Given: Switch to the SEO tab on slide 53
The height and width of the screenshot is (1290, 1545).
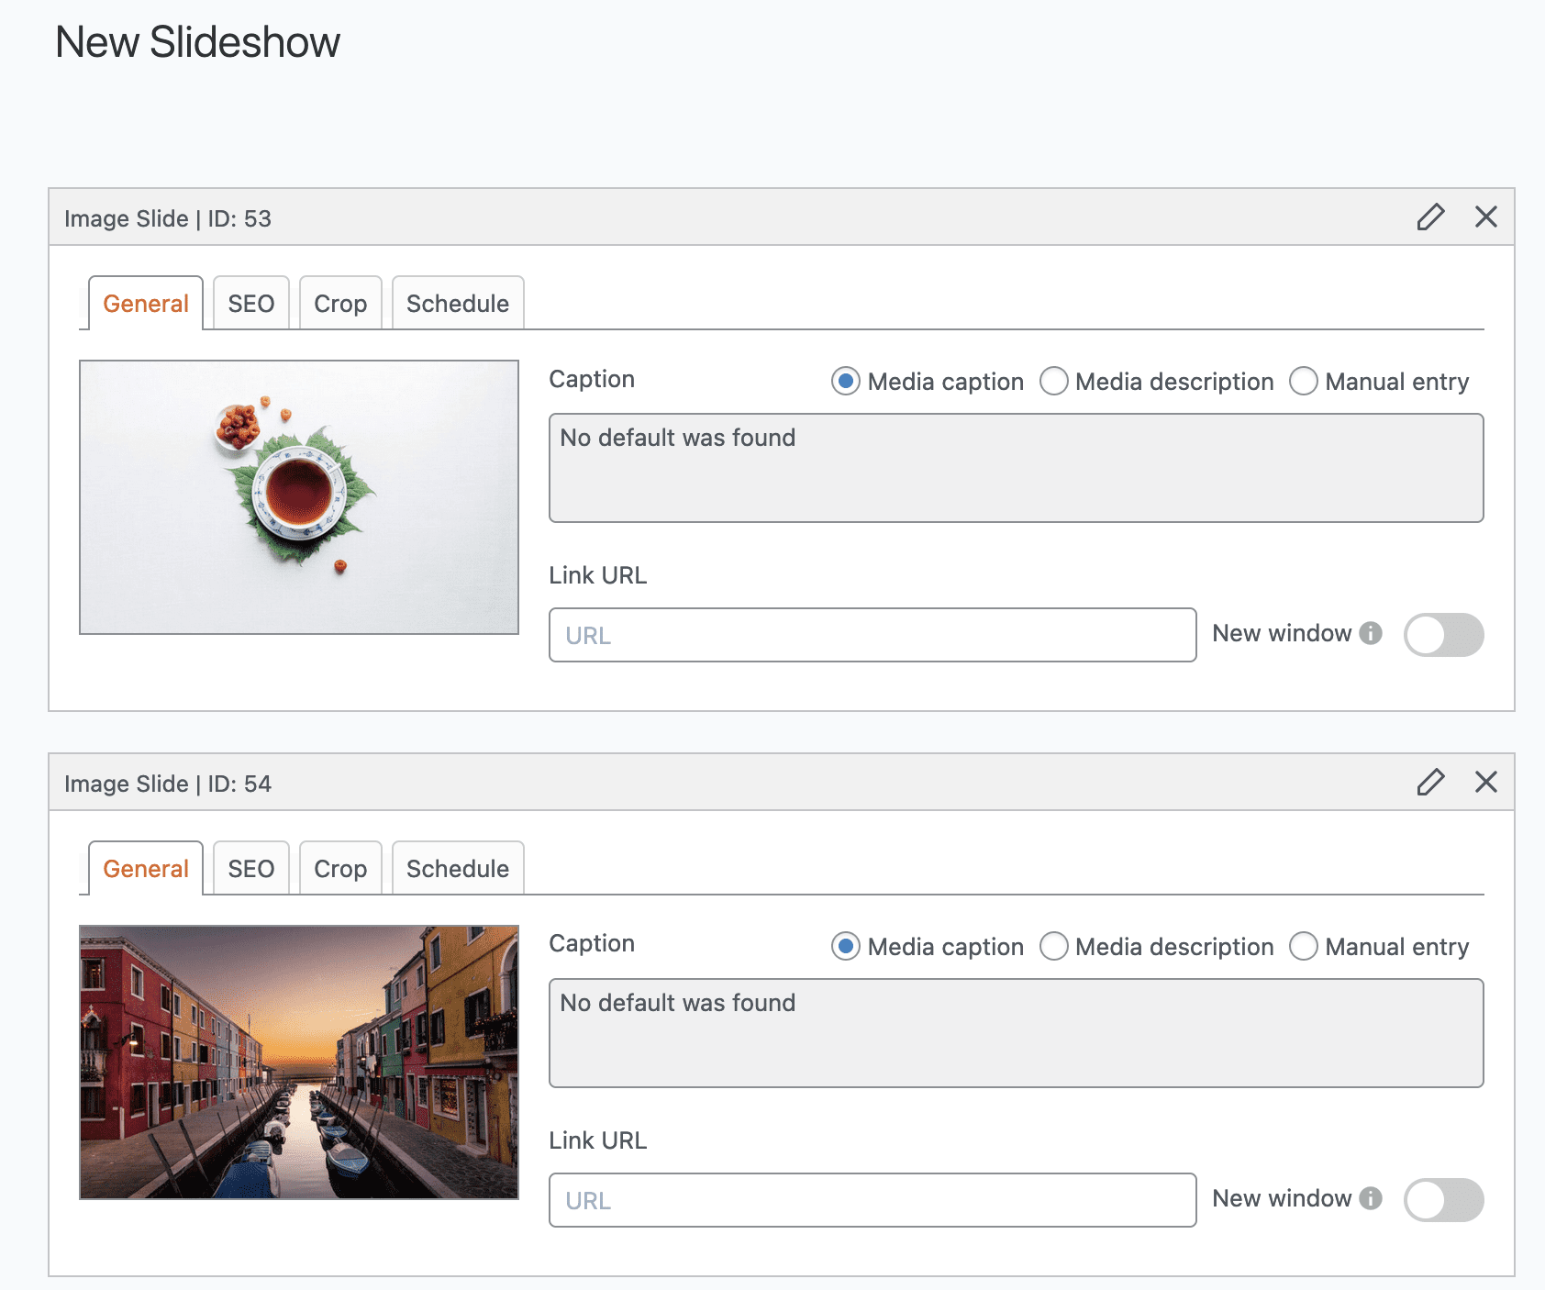Looking at the screenshot, I should pyautogui.click(x=250, y=303).
